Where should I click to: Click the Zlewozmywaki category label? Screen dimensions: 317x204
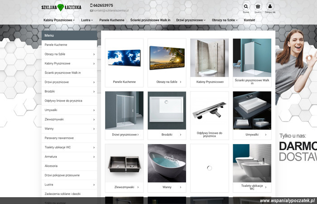coord(124,187)
